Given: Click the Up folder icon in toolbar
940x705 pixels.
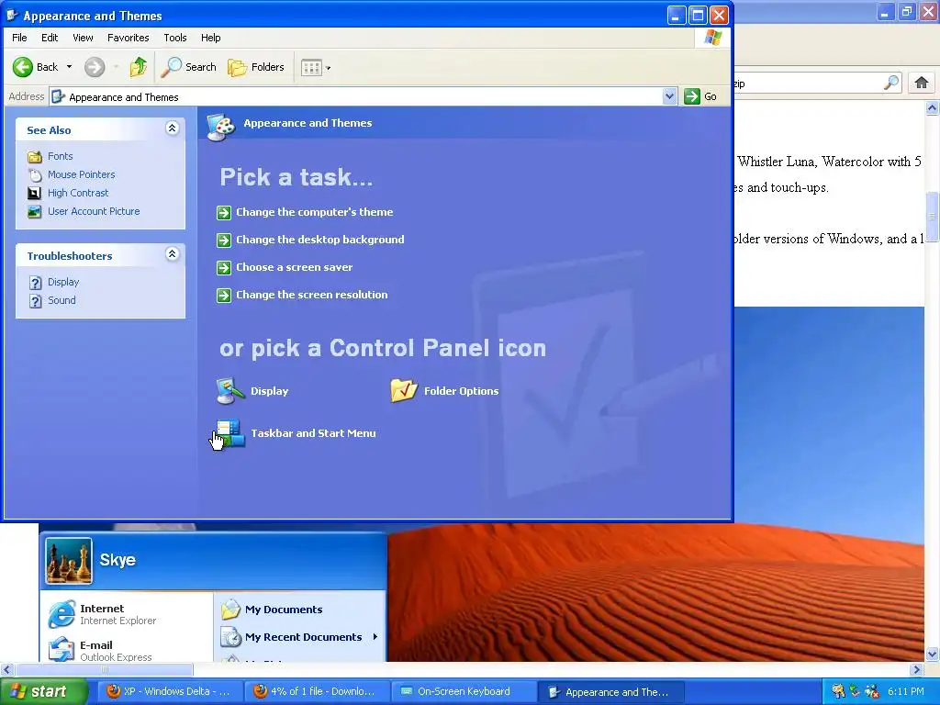Looking at the screenshot, I should [x=139, y=67].
